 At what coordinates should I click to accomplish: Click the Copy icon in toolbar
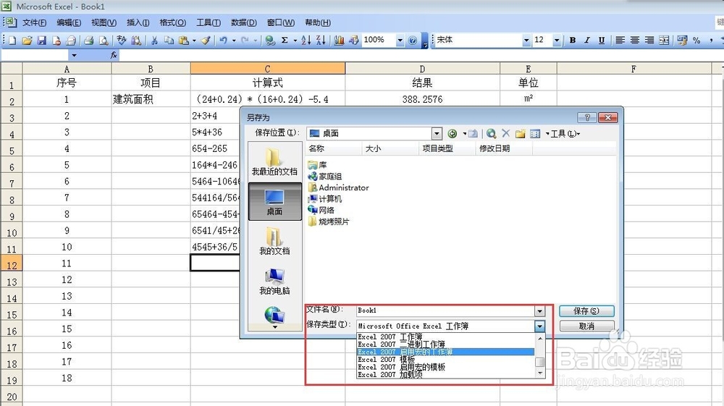coord(169,41)
